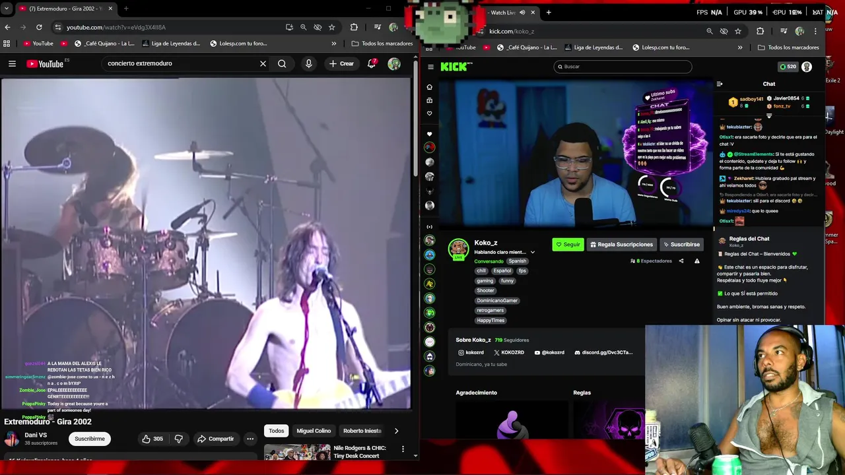Report stream warning triangle icon
The width and height of the screenshot is (845, 475).
tap(696, 261)
